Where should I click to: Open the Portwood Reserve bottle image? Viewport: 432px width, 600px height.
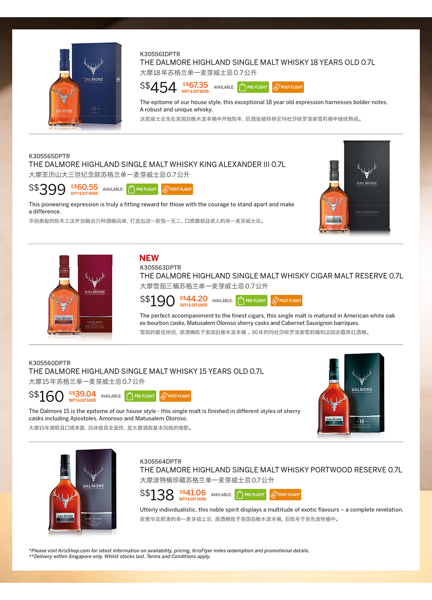(82, 492)
